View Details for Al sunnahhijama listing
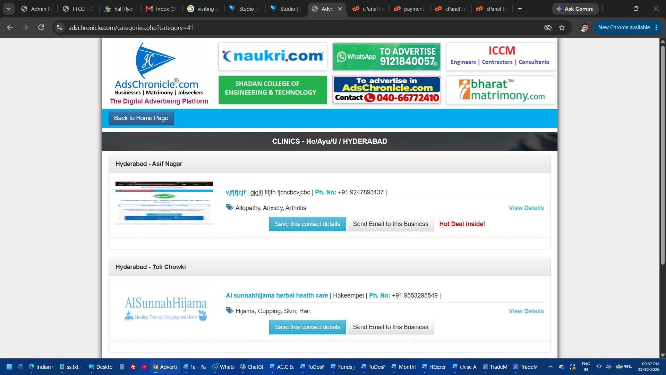 click(526, 311)
